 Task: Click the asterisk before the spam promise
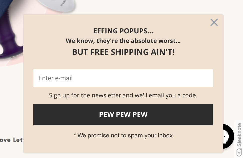pyautogui.click(x=75, y=134)
